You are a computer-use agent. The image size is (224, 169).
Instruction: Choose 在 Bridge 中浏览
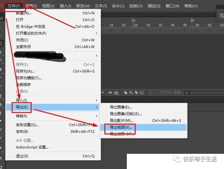pos(53,26)
